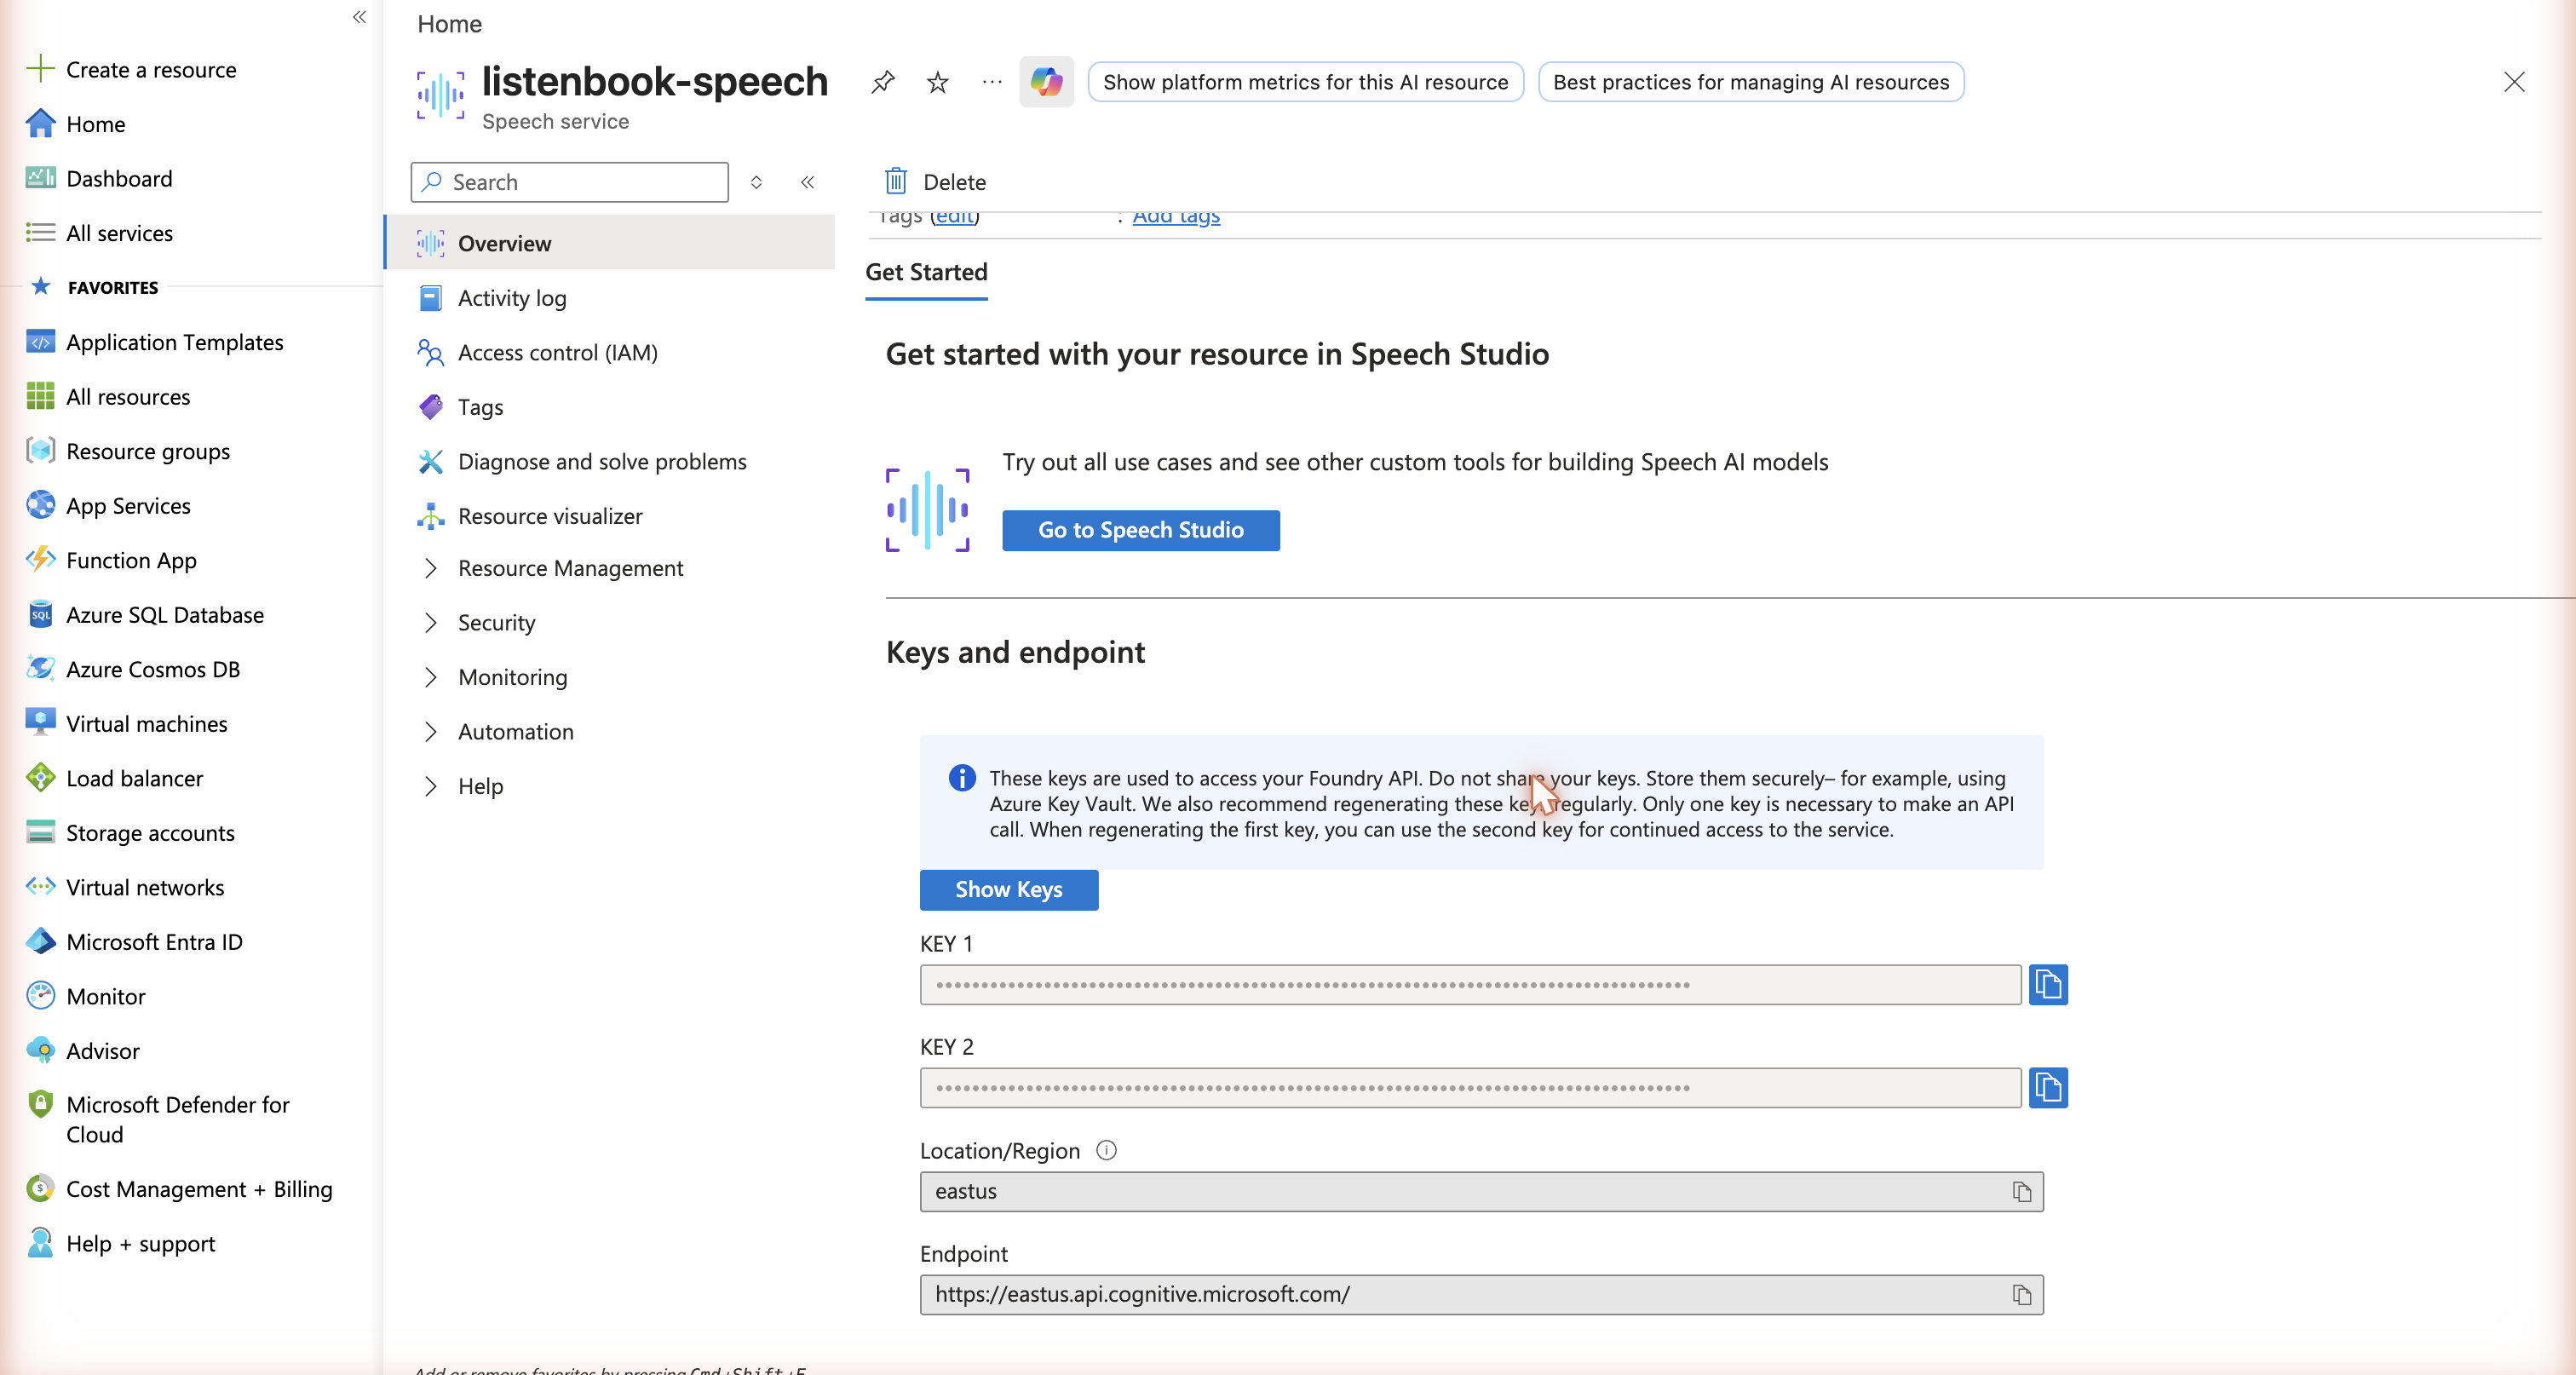Open the Virtual networks icon
The height and width of the screenshot is (1375, 2576).
click(40, 887)
